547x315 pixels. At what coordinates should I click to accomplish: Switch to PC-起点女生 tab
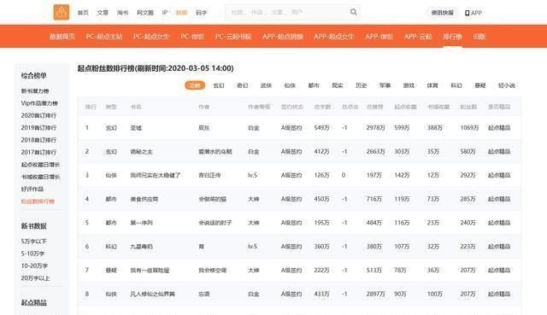click(x=151, y=37)
